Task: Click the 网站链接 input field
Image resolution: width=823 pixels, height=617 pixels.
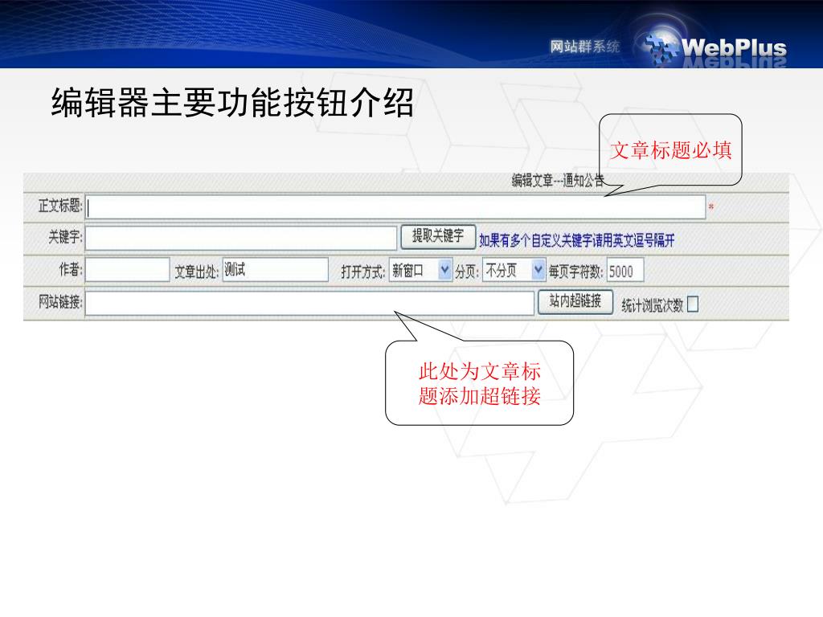Action: [x=309, y=303]
